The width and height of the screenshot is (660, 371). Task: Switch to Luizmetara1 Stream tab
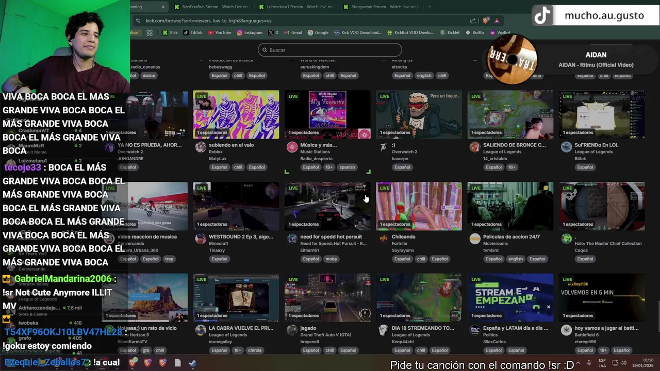[x=295, y=7]
